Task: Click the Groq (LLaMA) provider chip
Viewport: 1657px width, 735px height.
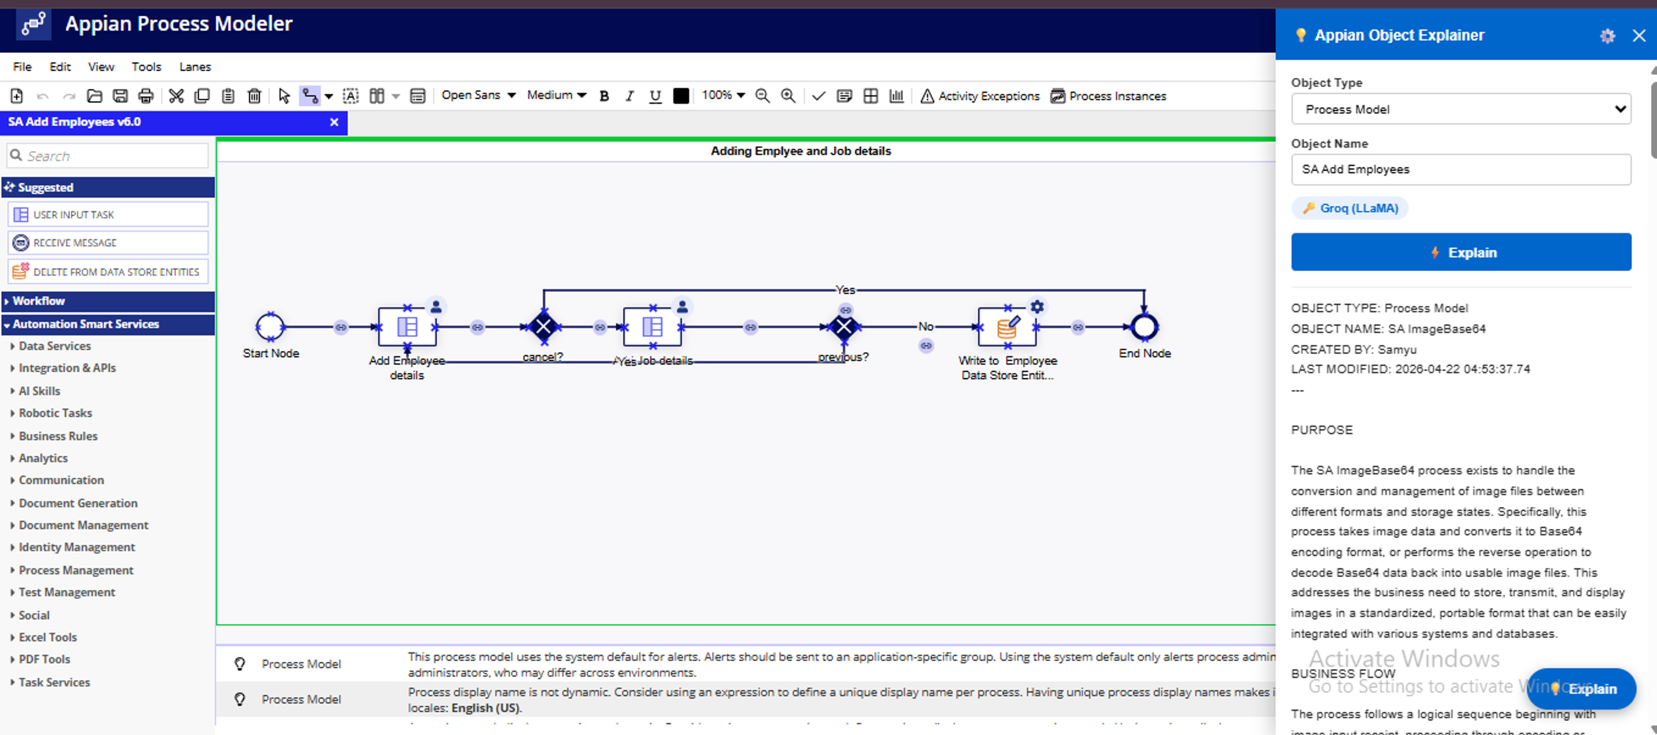Action: [1350, 208]
